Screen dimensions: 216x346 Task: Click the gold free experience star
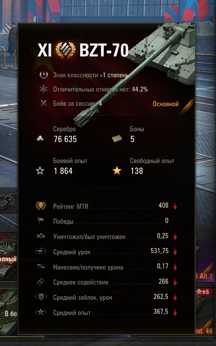tap(117, 171)
